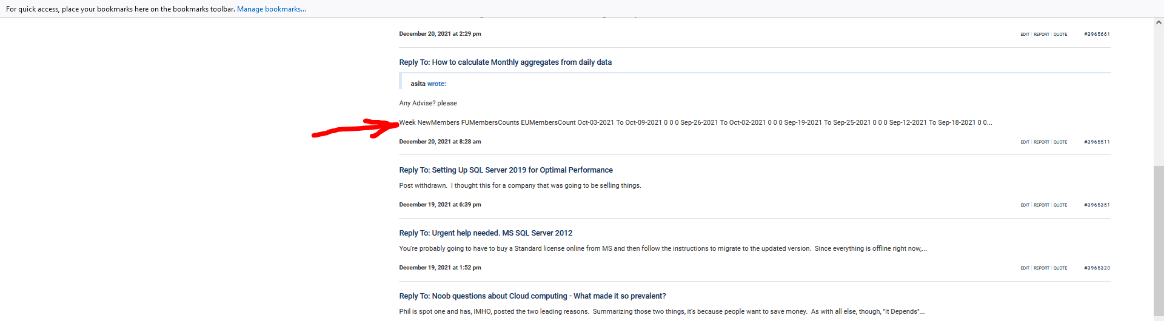The image size is (1164, 321).
Task: Click REPORT on post #3965320
Action: click(x=1042, y=268)
